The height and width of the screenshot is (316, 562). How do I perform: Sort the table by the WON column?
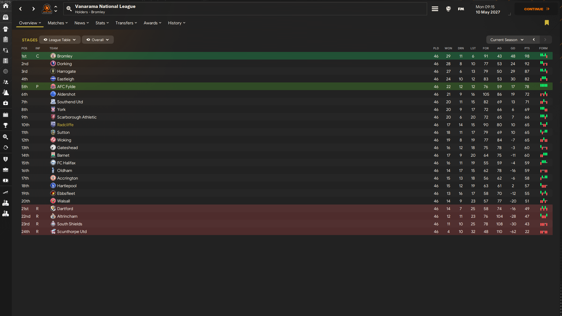tap(448, 48)
